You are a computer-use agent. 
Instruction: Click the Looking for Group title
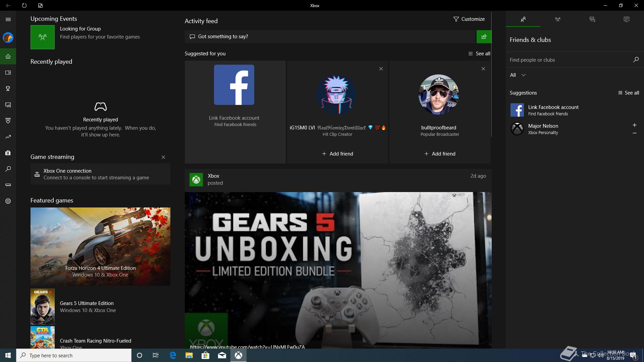tap(80, 29)
